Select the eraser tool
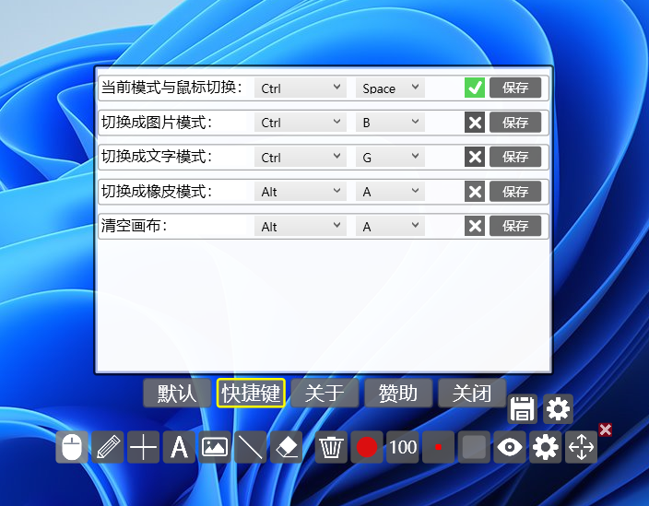 pyautogui.click(x=287, y=447)
